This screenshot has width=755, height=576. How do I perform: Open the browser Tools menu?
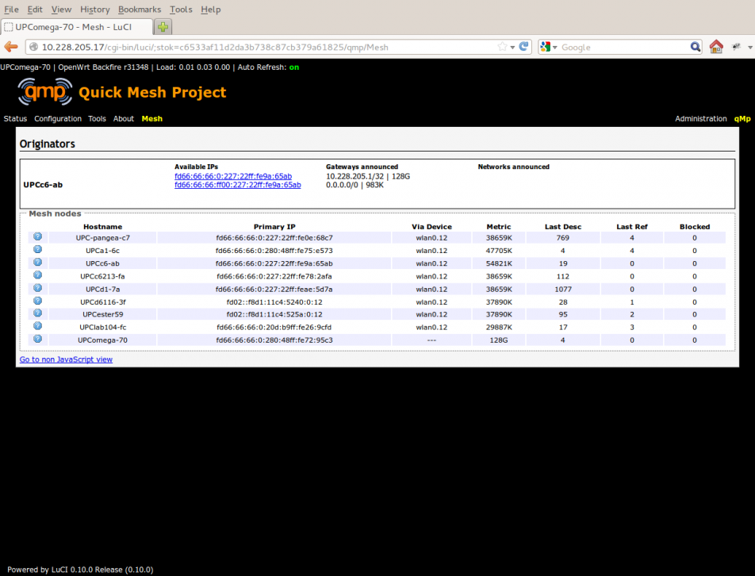coord(181,10)
